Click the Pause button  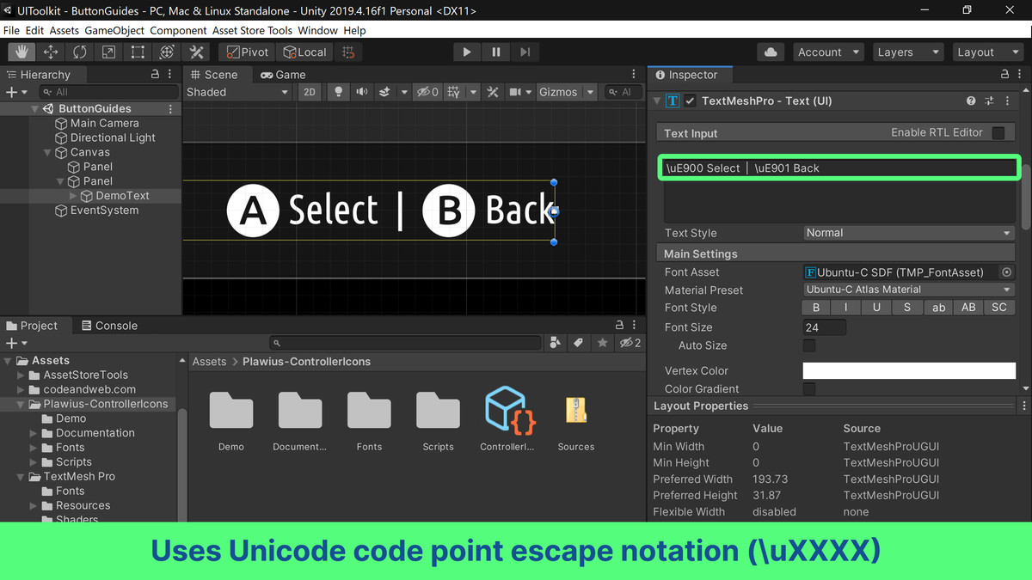[496, 52]
